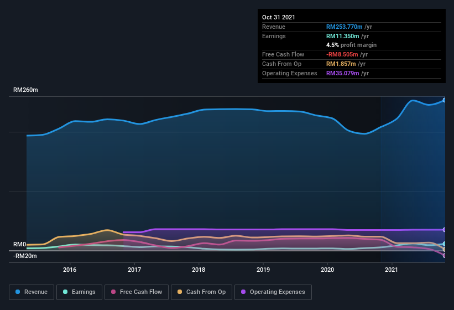Screen dimensions: 454x310
Task: Toggle the Revenue legend button
Action: click(x=32, y=292)
